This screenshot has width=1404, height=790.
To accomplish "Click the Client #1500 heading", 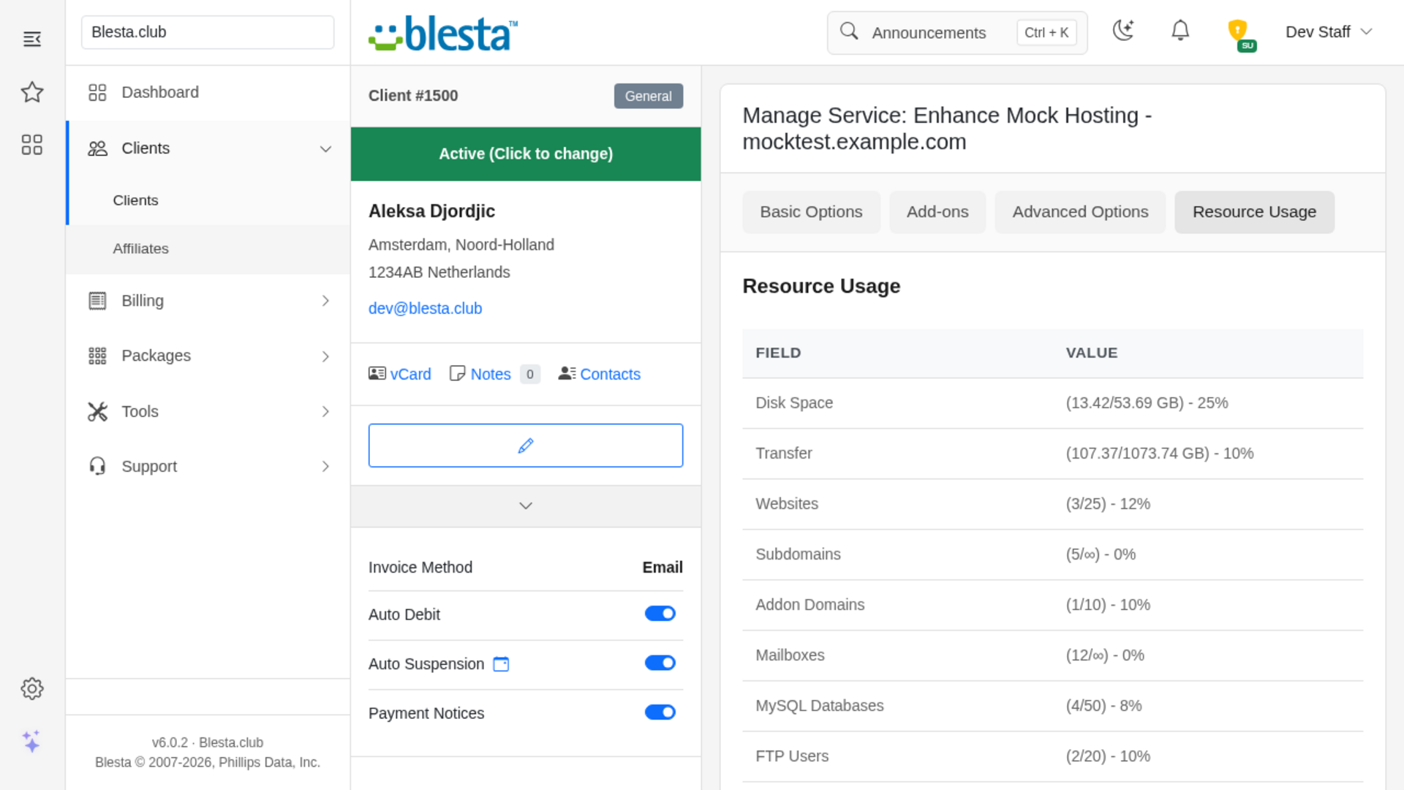I will click(x=413, y=96).
